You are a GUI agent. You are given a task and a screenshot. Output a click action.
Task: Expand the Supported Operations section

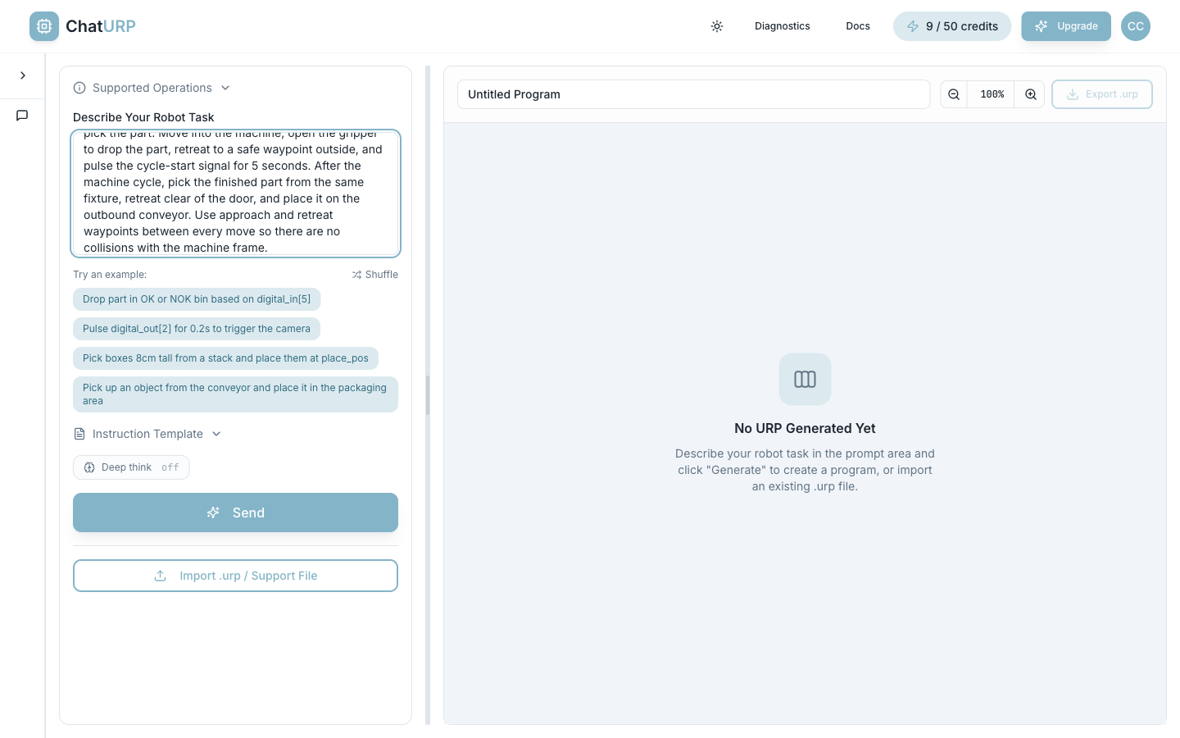click(x=152, y=88)
